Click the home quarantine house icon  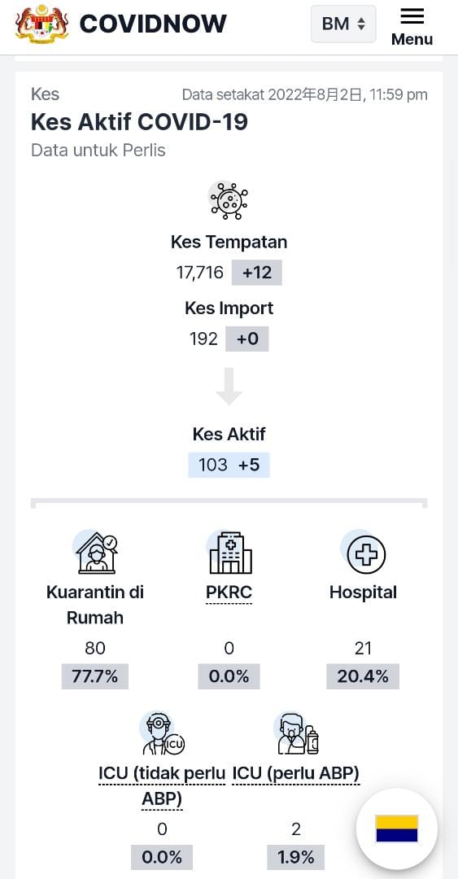(95, 552)
